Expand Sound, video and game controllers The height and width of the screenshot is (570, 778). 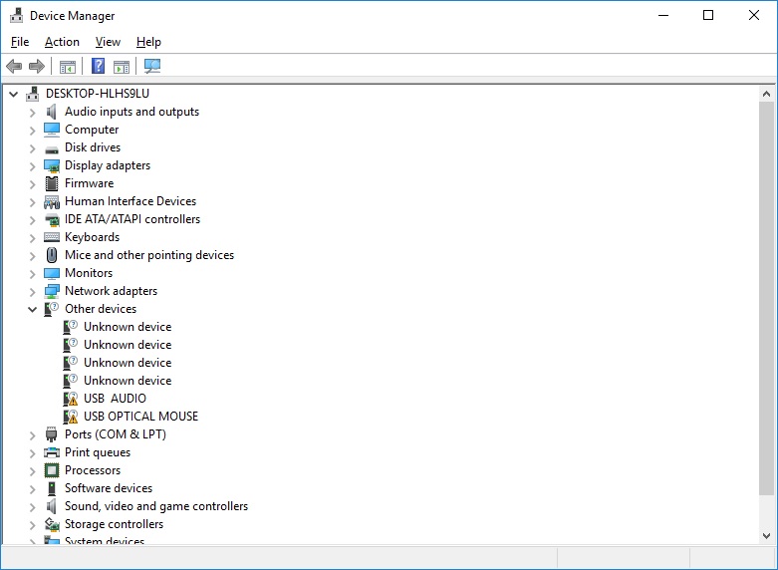coord(32,507)
